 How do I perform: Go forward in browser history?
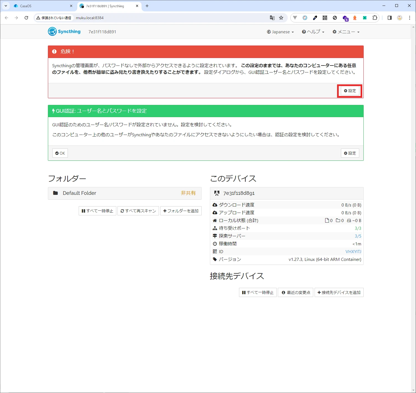click(x=16, y=18)
